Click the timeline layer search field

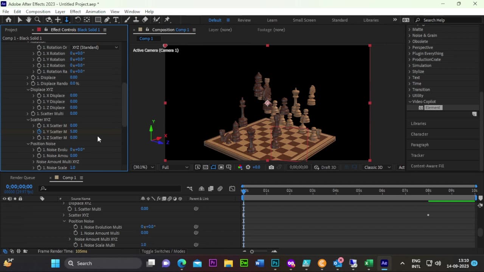coord(110,189)
